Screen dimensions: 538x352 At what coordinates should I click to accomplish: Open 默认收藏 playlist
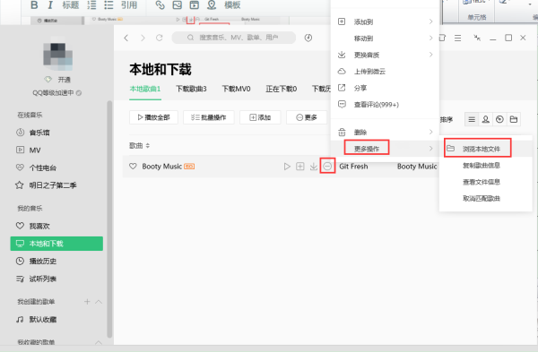(x=37, y=320)
